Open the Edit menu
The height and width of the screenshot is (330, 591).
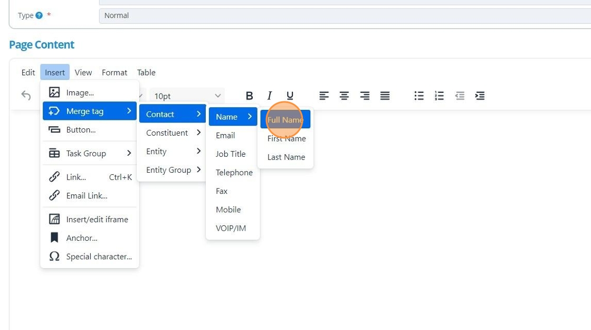click(x=28, y=72)
